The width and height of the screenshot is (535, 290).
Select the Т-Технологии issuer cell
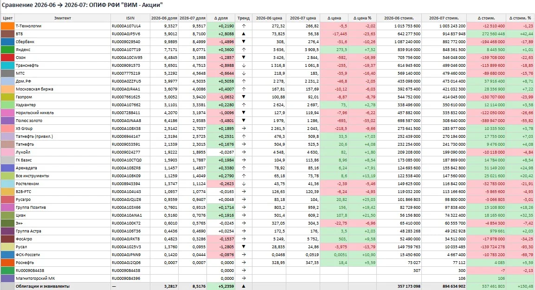pyautogui.click(x=63, y=26)
